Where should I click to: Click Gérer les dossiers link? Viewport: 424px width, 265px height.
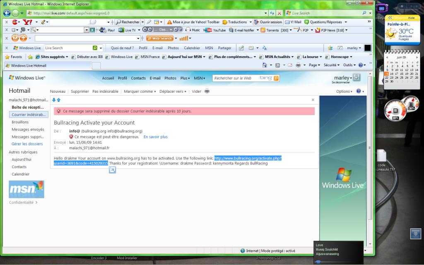(27, 144)
